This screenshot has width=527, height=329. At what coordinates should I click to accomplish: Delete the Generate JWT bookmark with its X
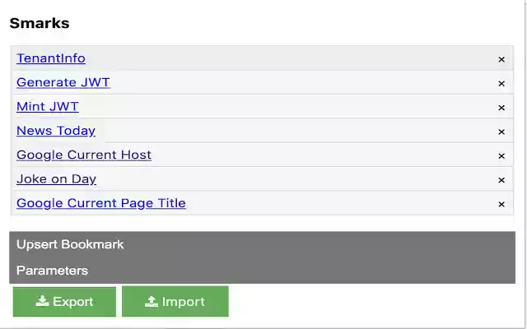tap(501, 84)
